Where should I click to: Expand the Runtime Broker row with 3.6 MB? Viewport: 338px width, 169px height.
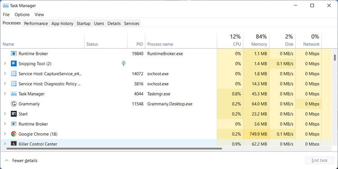tap(5, 124)
